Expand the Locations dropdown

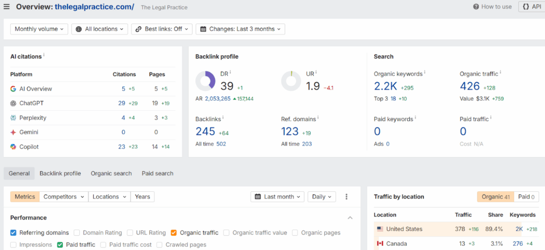click(110, 197)
